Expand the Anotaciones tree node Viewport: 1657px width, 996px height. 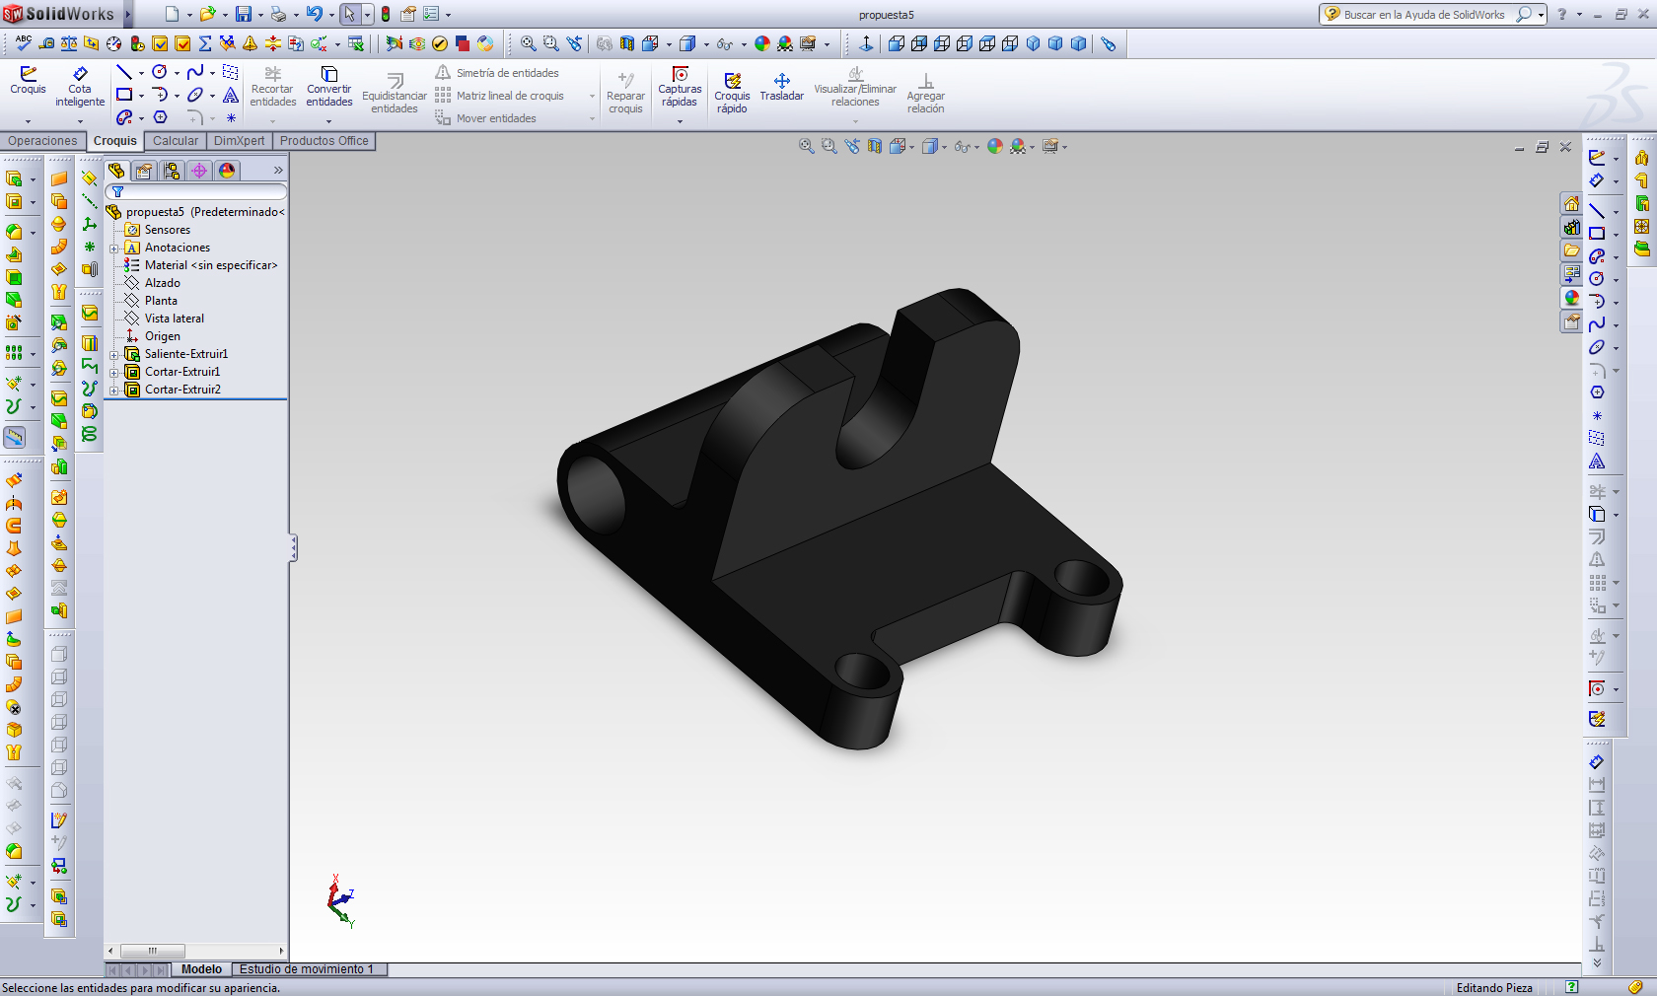114,249
